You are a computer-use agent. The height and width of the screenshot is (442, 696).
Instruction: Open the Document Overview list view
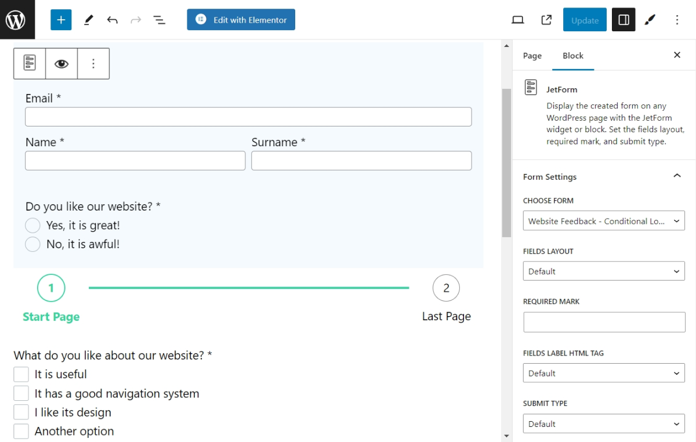(159, 19)
